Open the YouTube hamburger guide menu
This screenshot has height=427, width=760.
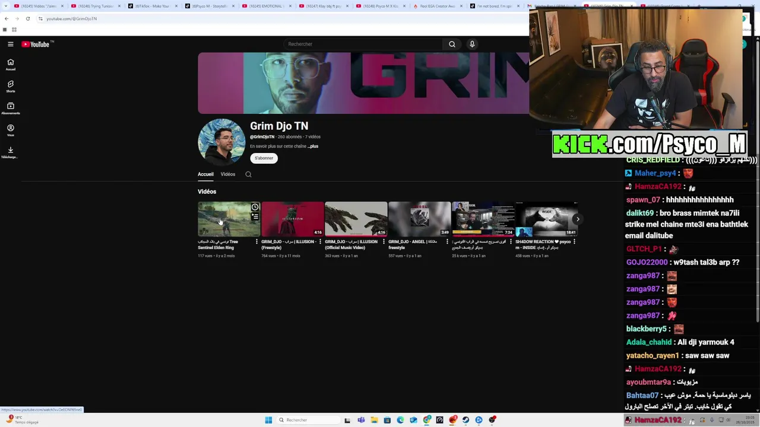[11, 44]
